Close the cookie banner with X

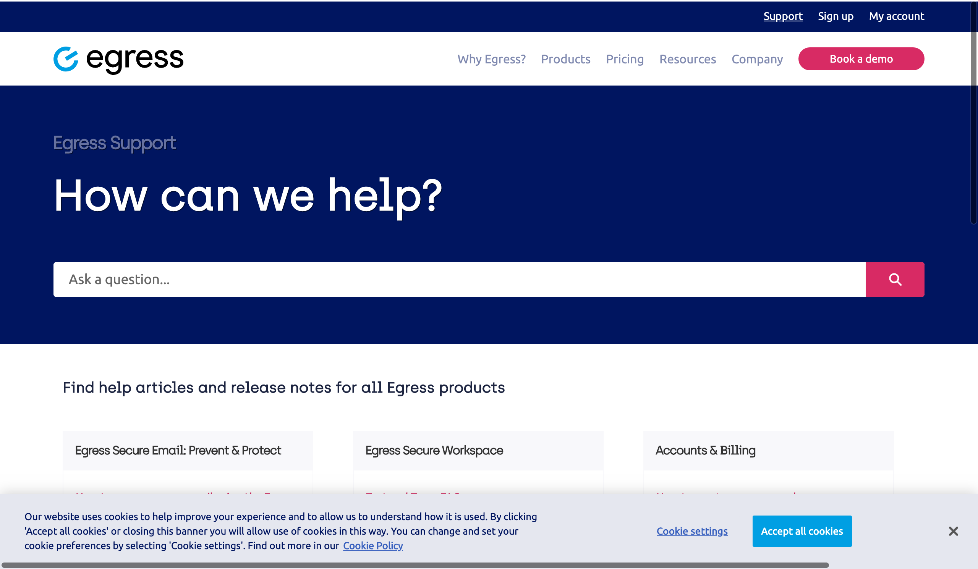tap(953, 531)
